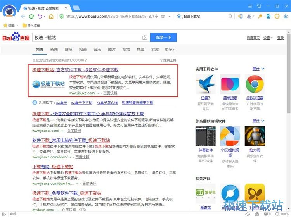Viewport: 291px width, 217px height.
Task: Expand undo history dropdown arrow
Action: (x=45, y=17)
